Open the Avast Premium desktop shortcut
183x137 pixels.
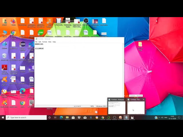[5, 81]
